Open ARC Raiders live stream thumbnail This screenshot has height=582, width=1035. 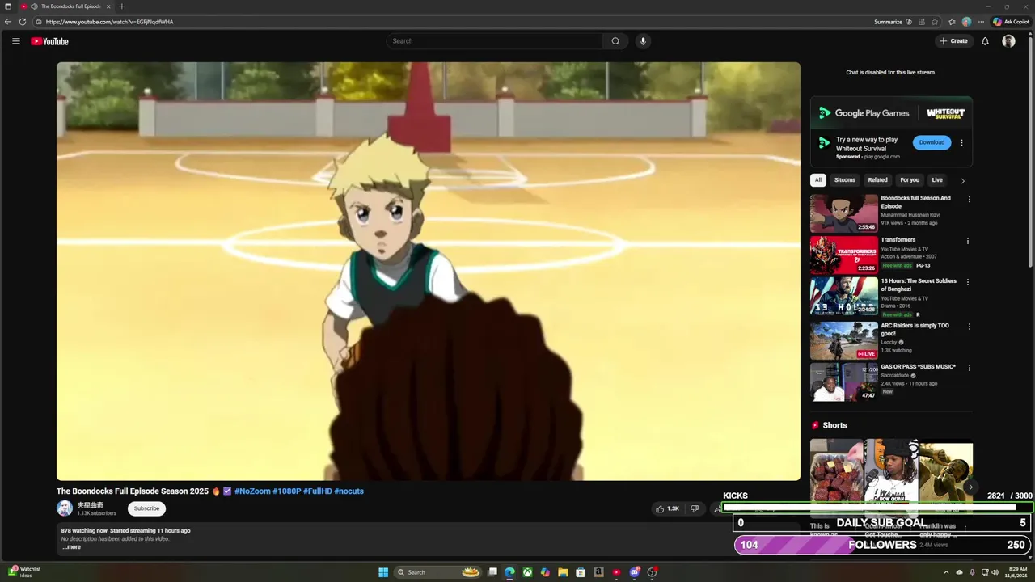[843, 340]
